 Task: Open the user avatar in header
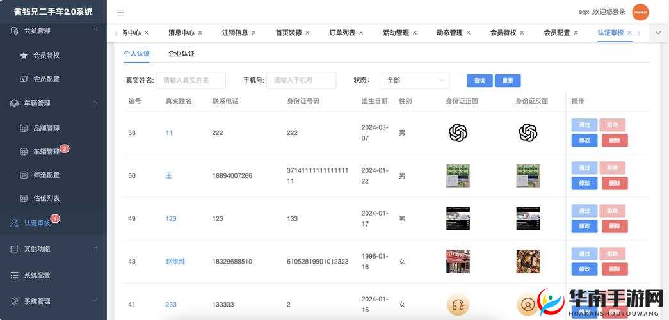(x=640, y=12)
